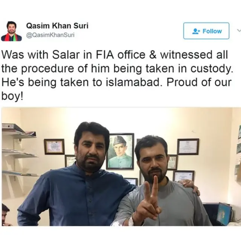Image resolution: width=241 pixels, height=241 pixels.
Task: Open Qasim Khan Suri's profile avatar
Action: tap(12, 31)
